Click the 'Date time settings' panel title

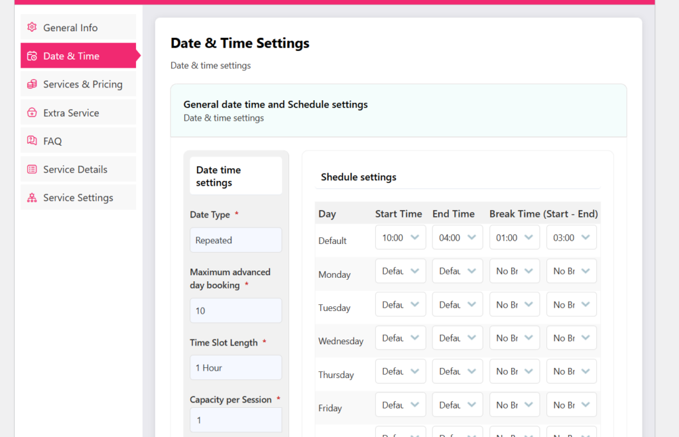click(x=218, y=176)
